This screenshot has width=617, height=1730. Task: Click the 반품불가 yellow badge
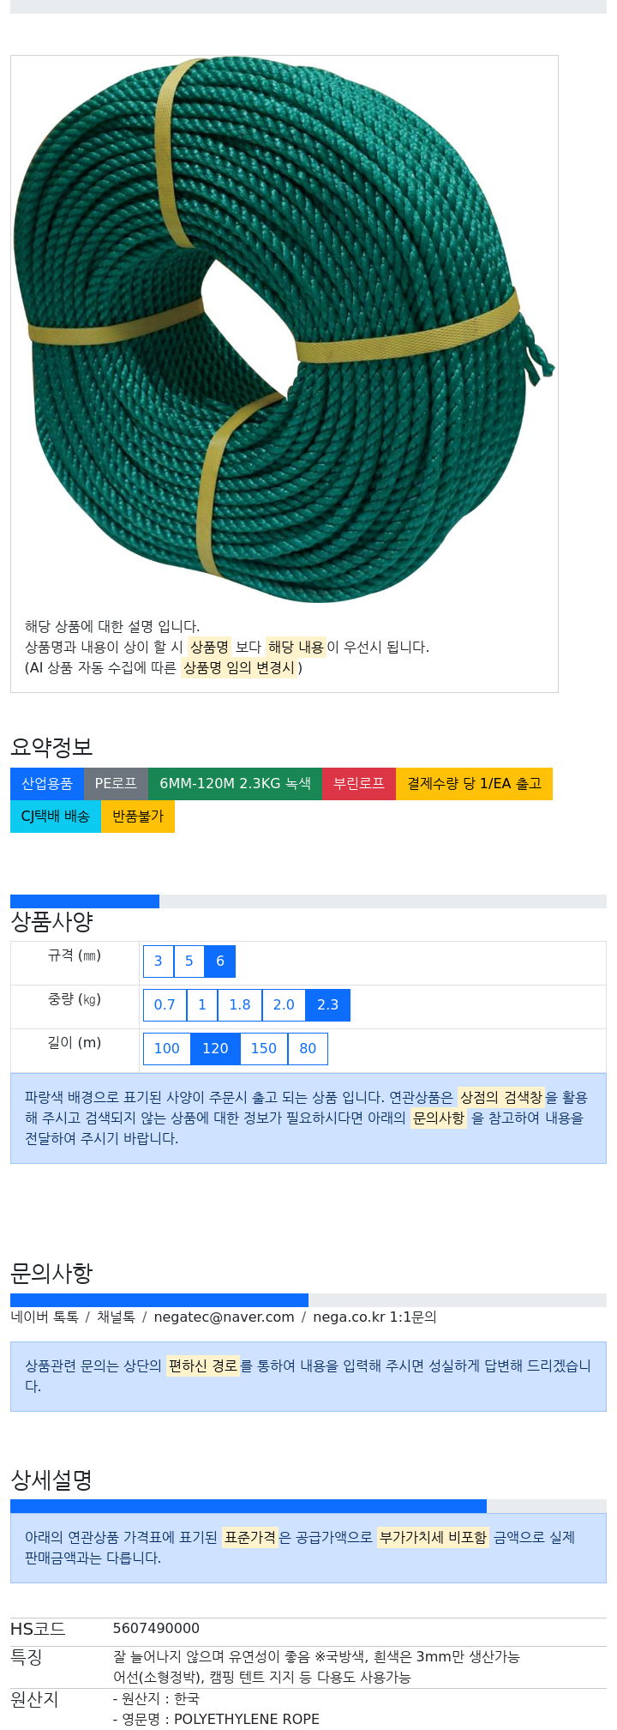click(x=138, y=817)
